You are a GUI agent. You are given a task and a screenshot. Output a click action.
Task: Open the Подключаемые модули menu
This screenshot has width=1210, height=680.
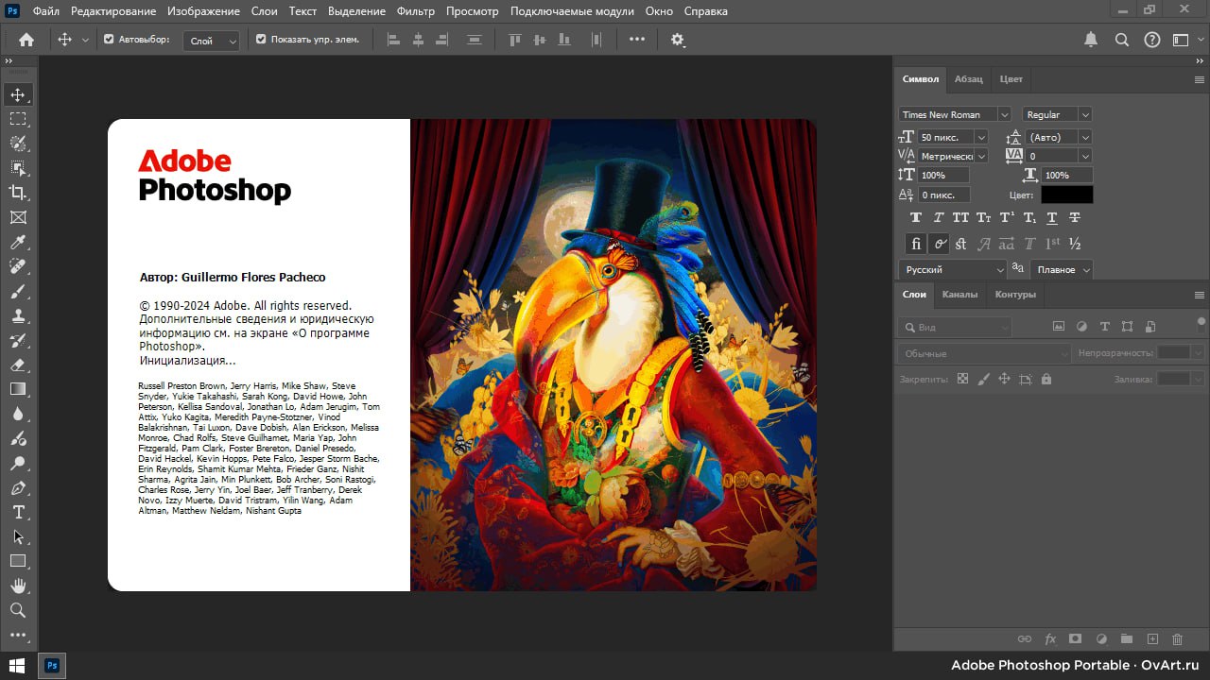(572, 11)
